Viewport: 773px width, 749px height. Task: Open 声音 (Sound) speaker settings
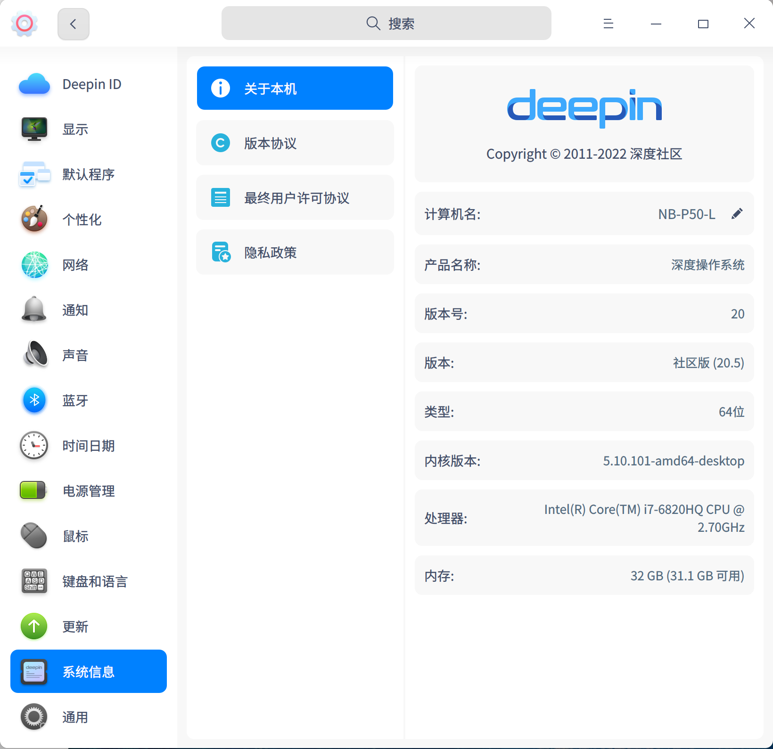click(34, 355)
